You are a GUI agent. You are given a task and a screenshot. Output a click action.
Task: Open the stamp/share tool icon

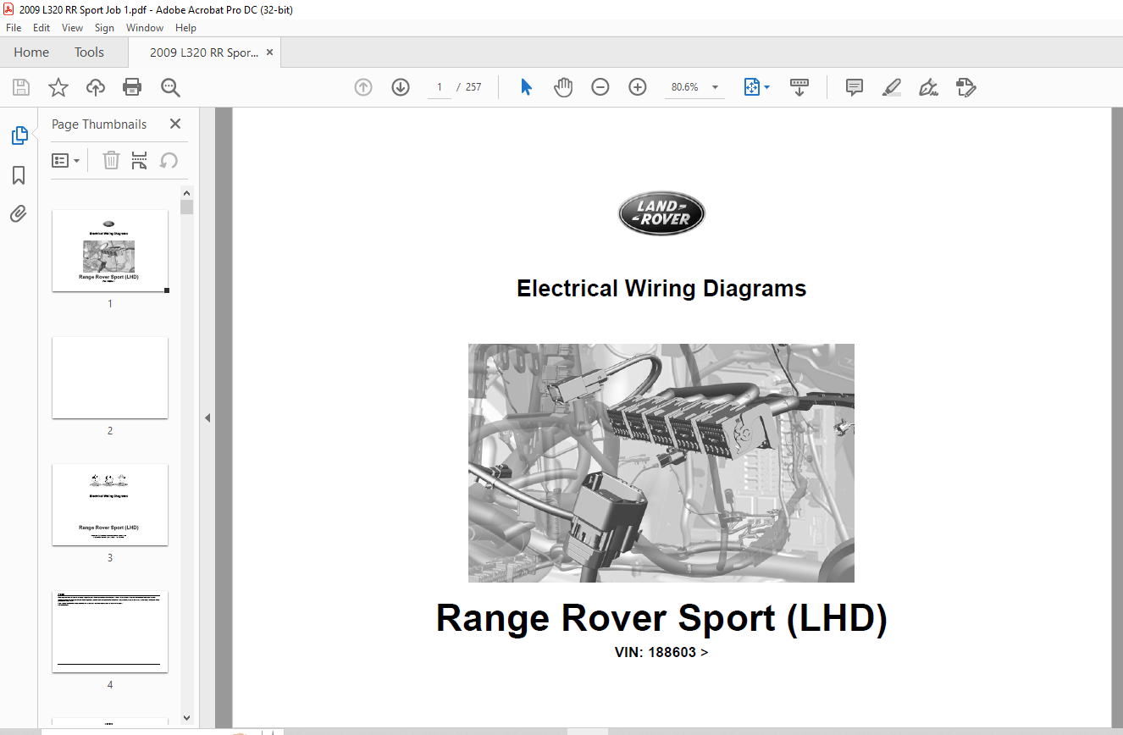966,87
